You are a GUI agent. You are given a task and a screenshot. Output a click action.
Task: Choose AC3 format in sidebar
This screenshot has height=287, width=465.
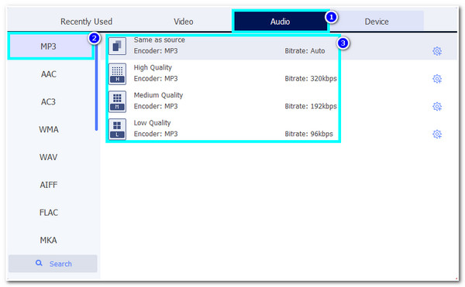pyautogui.click(x=49, y=102)
